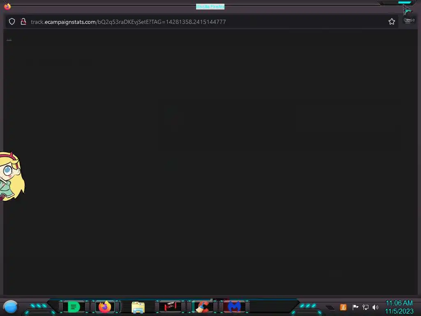
Task: Launch CCleaner from the taskbar
Action: 203,307
